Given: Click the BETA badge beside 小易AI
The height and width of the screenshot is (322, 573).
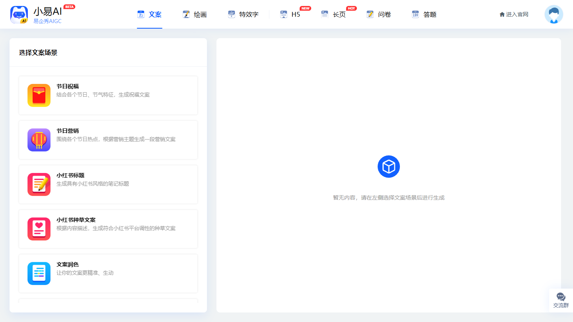Looking at the screenshot, I should (x=69, y=7).
